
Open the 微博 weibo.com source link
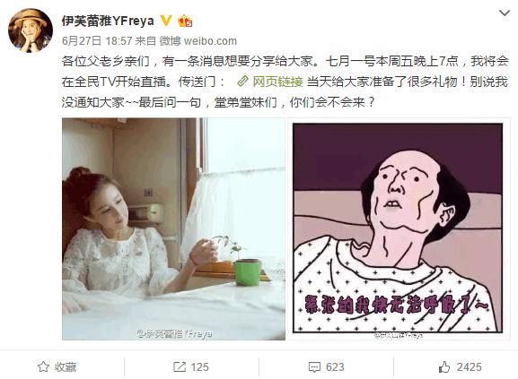198,41
